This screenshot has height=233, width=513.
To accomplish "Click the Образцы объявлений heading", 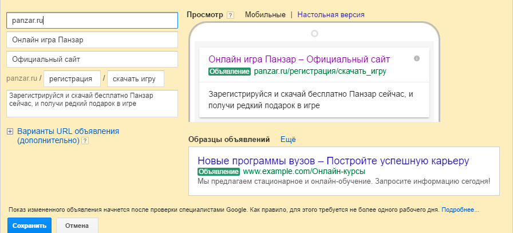I will click(229, 140).
